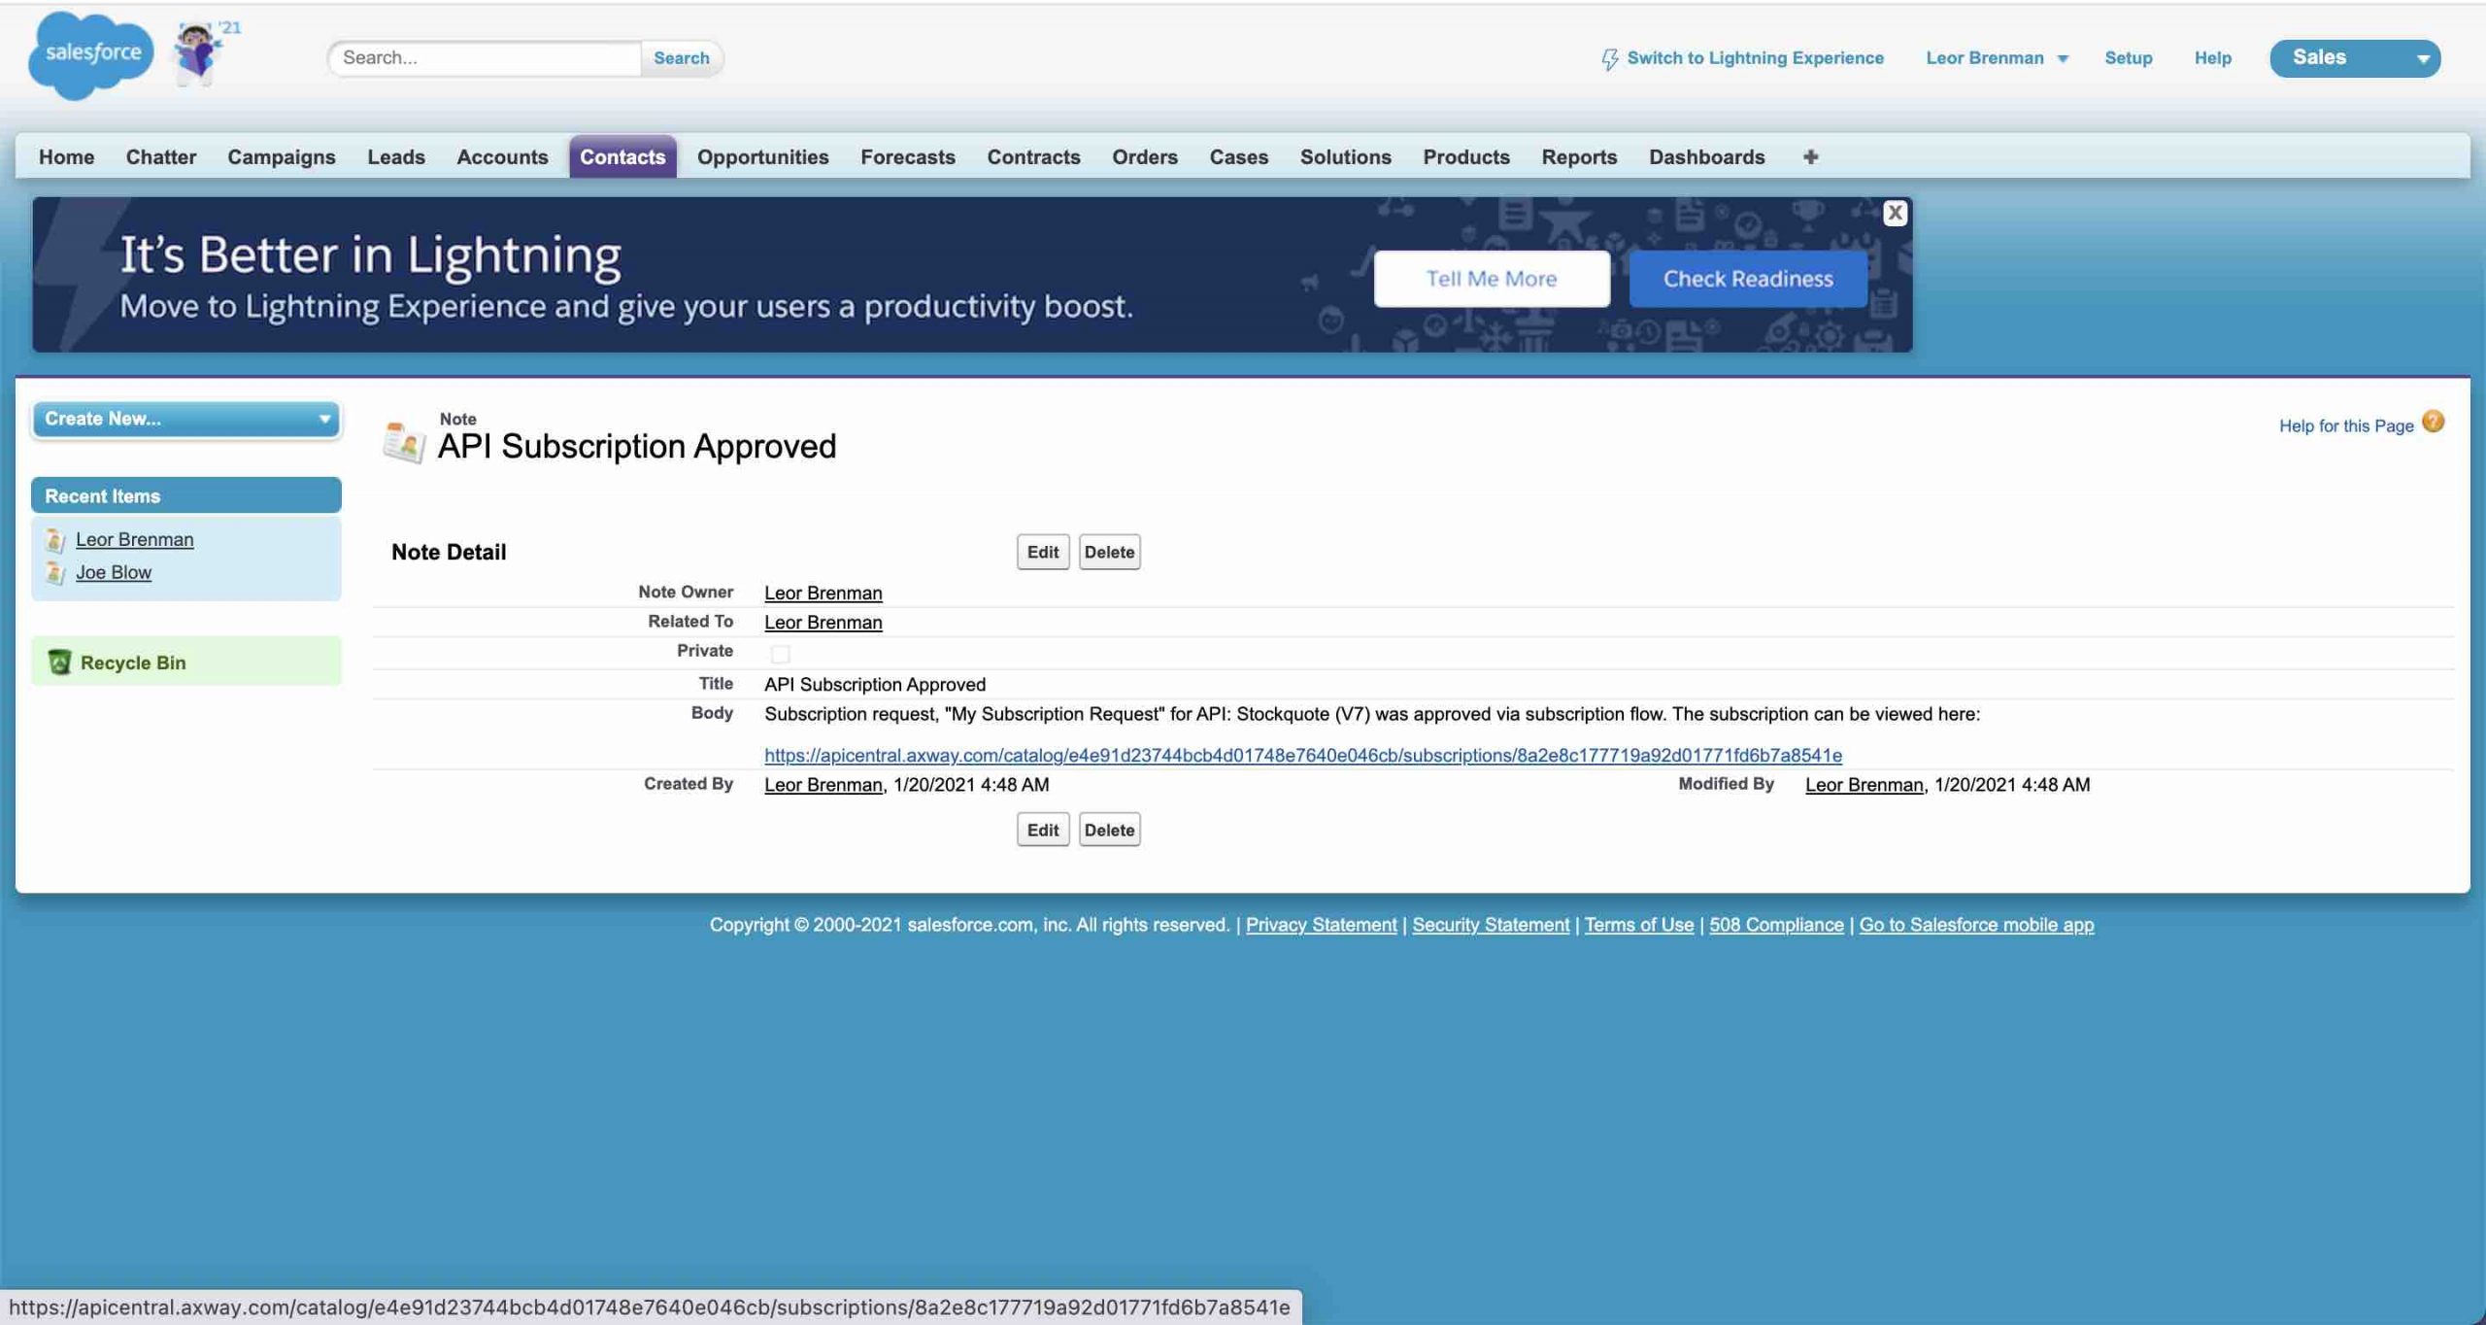This screenshot has height=1325, width=2486.
Task: Click into the Search... input field
Action: [x=485, y=57]
